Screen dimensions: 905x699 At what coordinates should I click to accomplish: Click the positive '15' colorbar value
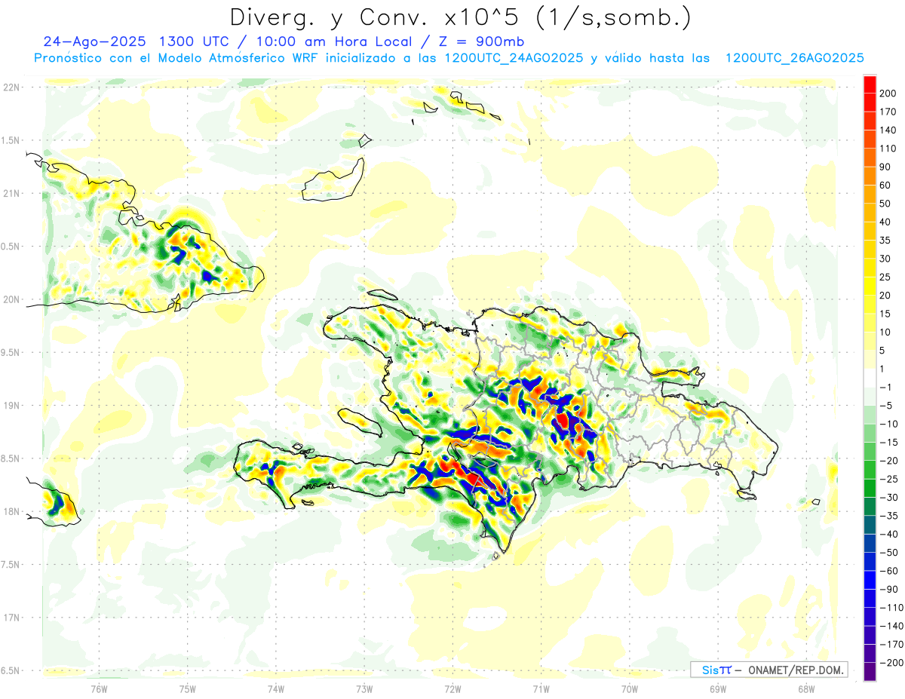coord(885,314)
